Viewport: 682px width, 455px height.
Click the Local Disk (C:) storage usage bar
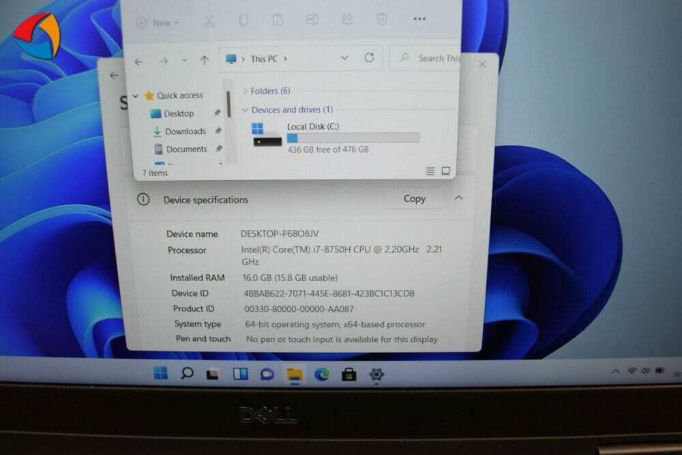[353, 138]
